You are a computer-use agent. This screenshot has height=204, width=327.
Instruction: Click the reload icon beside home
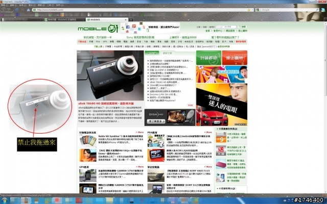coord(17,10)
